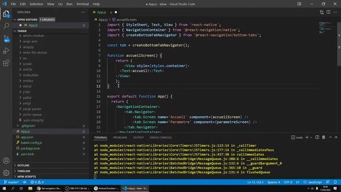Open File Explorer from taskbar
This screenshot has height=192, width=341.
30,188
